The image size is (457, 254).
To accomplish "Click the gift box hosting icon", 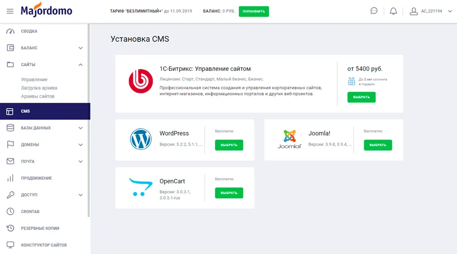I will coord(352,81).
